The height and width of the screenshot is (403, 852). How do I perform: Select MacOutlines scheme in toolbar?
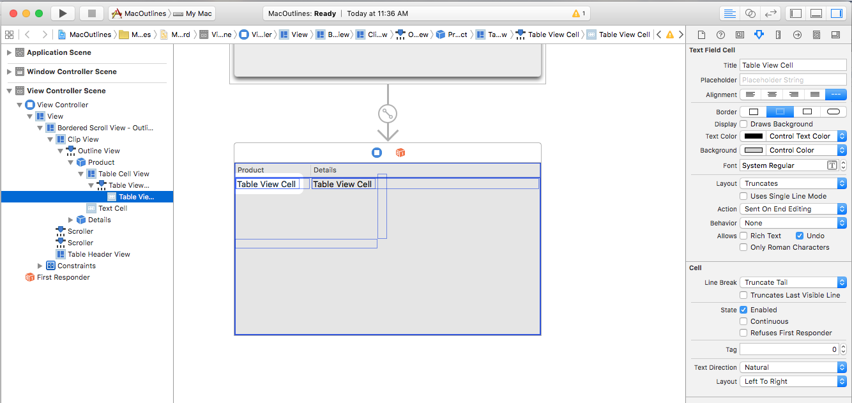coord(139,13)
